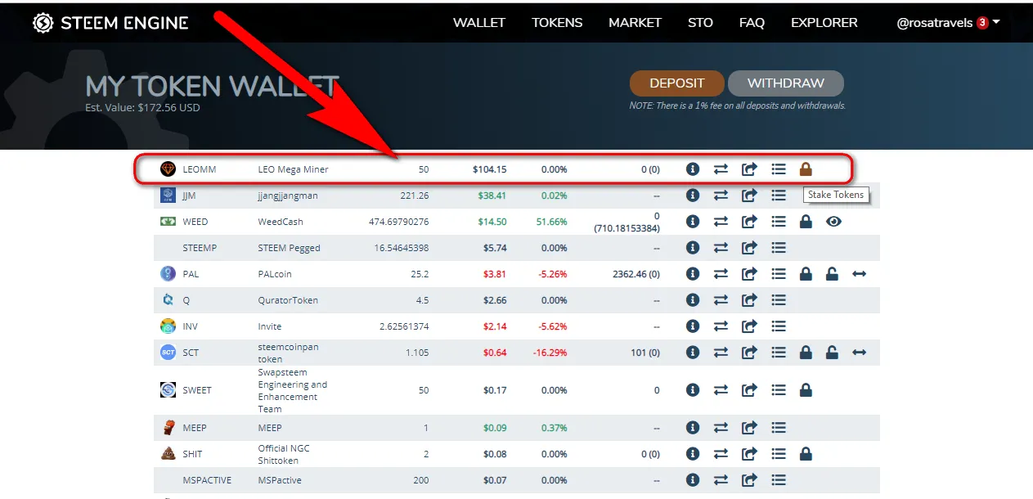This screenshot has width=1033, height=499.
Task: Click the stake lock icon for LEOMM
Action: [x=806, y=169]
